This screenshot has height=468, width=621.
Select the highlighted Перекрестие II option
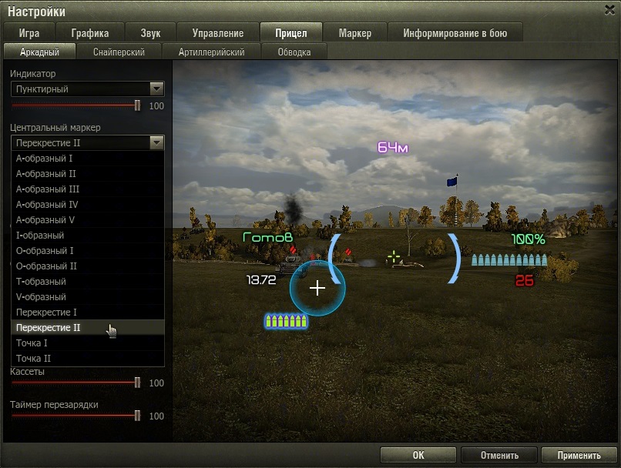(x=88, y=328)
